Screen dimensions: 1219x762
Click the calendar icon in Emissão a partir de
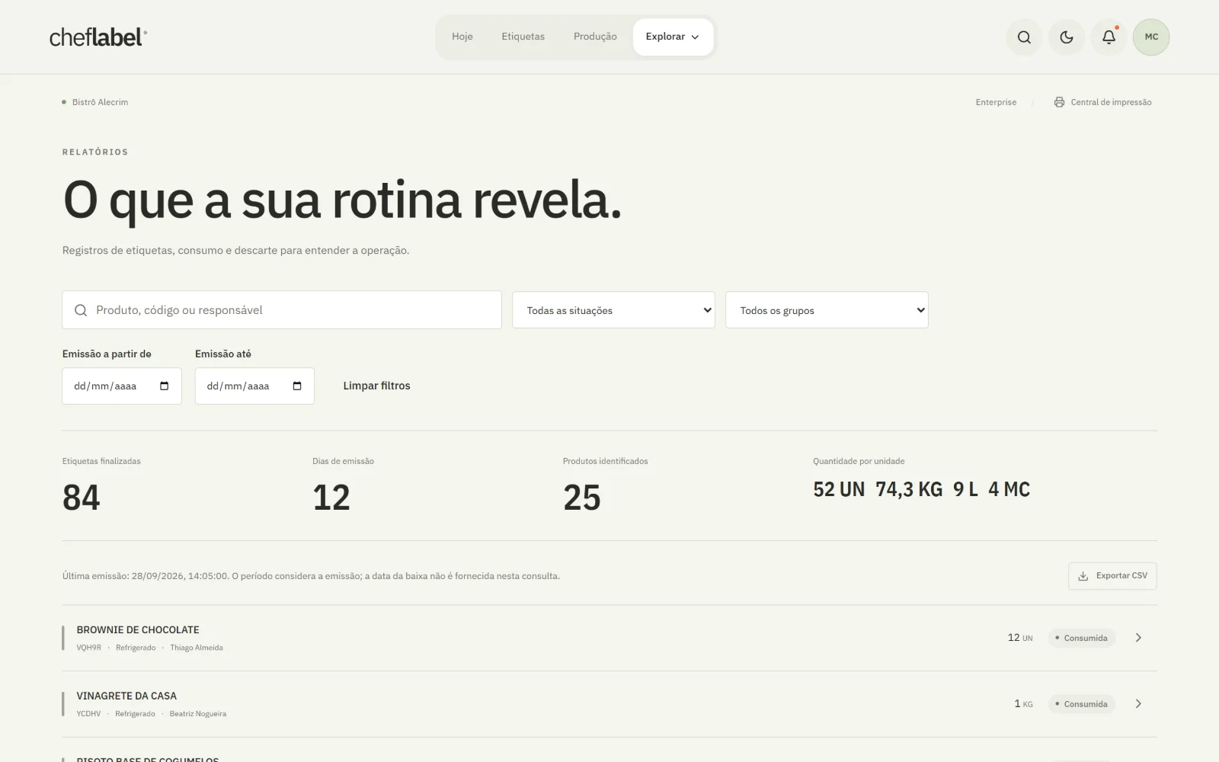(x=165, y=386)
